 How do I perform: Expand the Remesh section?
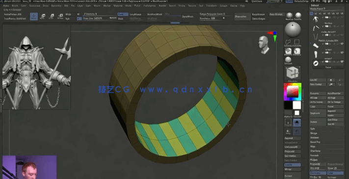(x=314, y=155)
